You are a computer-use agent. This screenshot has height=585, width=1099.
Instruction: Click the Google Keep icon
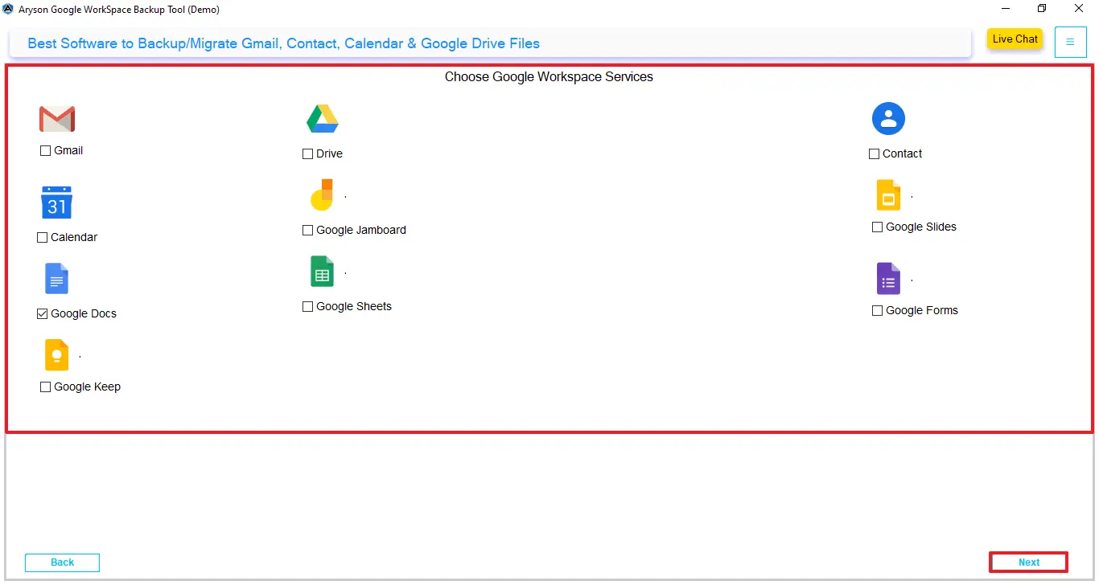pos(56,354)
